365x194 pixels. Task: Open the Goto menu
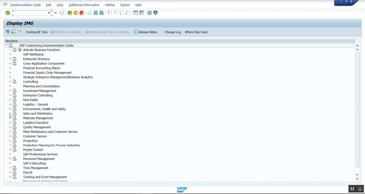[60, 5]
